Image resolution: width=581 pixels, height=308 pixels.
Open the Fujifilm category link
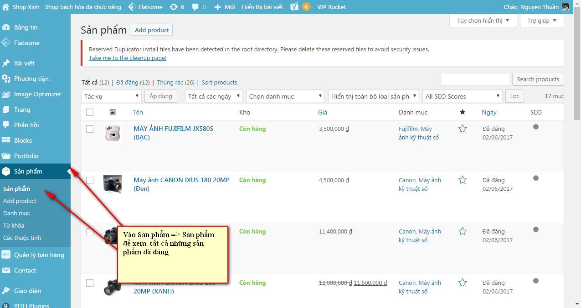(x=407, y=129)
